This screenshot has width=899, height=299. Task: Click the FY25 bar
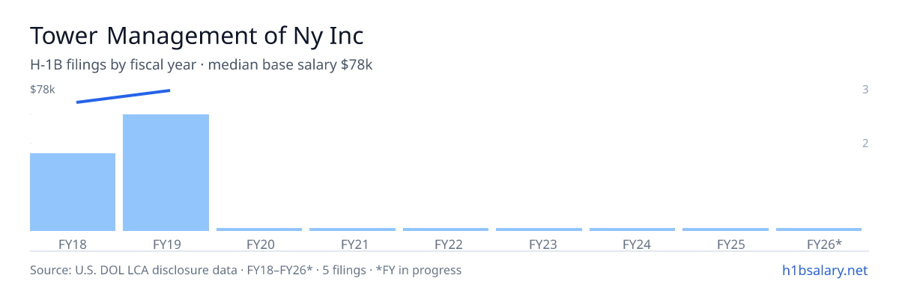(725, 229)
